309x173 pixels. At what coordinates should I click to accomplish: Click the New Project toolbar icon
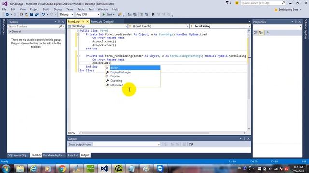click(22, 15)
